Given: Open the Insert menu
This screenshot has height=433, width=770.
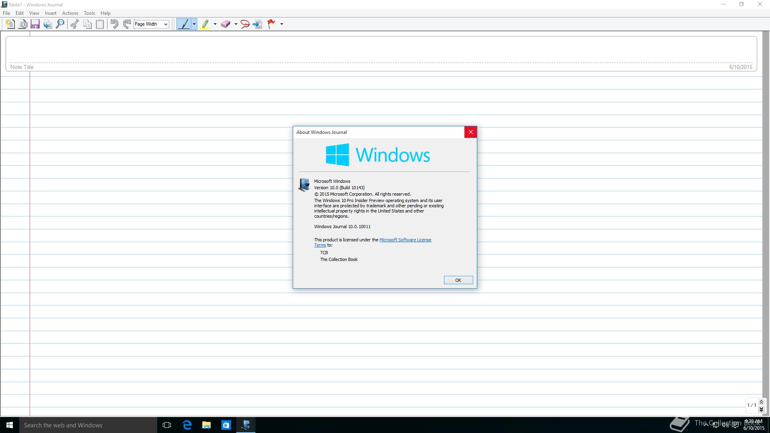Looking at the screenshot, I should 51,13.
